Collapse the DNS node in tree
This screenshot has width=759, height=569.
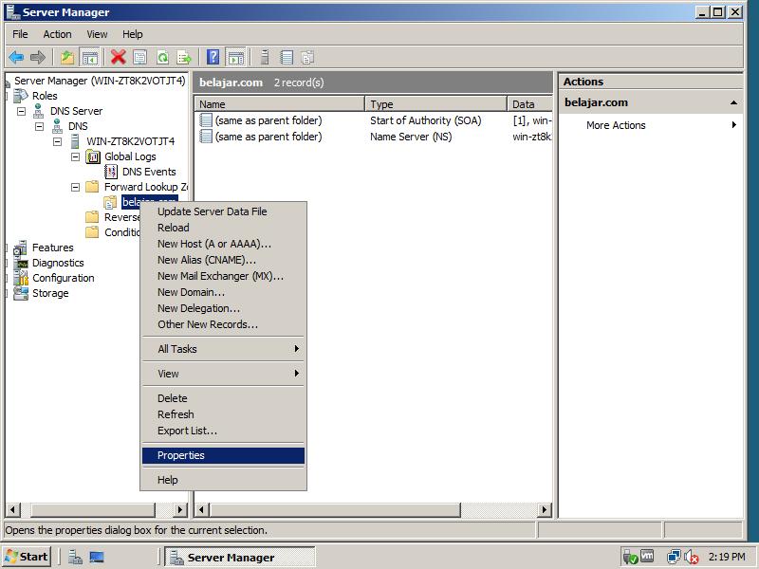pos(39,126)
